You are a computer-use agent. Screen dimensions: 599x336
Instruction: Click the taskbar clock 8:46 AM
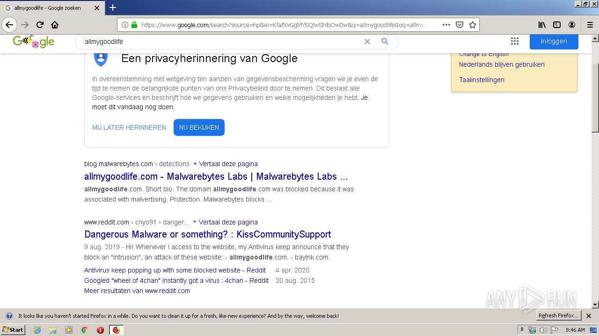click(575, 330)
